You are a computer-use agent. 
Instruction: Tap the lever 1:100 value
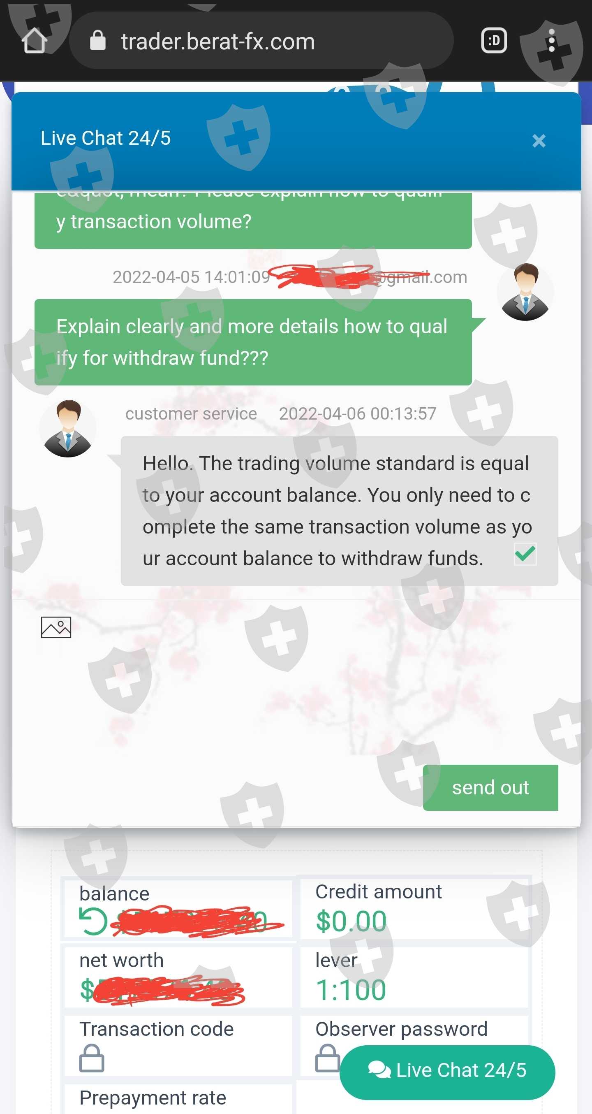click(x=350, y=990)
